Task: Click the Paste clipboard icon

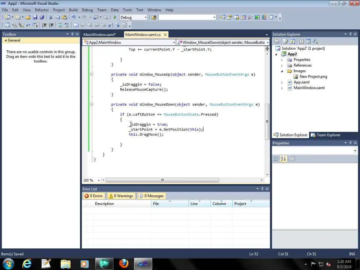Action: [x=65, y=17]
